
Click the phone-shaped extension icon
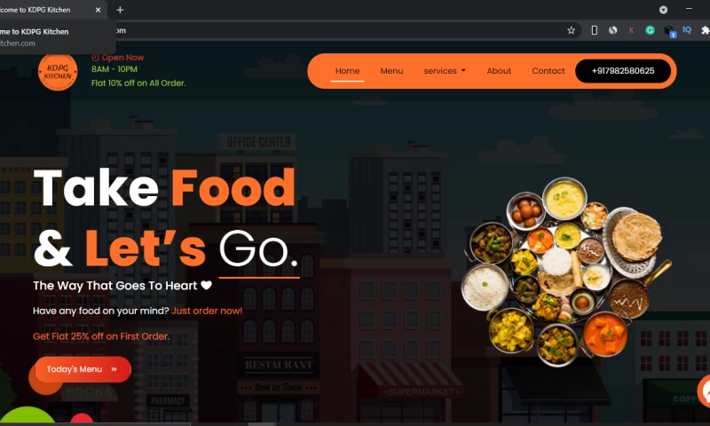594,30
